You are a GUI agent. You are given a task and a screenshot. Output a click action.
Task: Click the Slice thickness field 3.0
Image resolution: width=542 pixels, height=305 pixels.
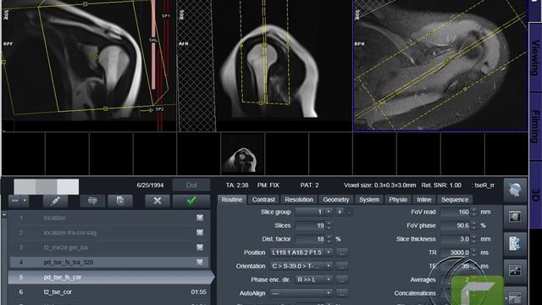[456, 239]
